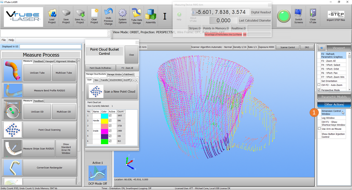Viewport: 352px width, 190px height.
Task: Click the Load Project icon
Action: (52, 16)
